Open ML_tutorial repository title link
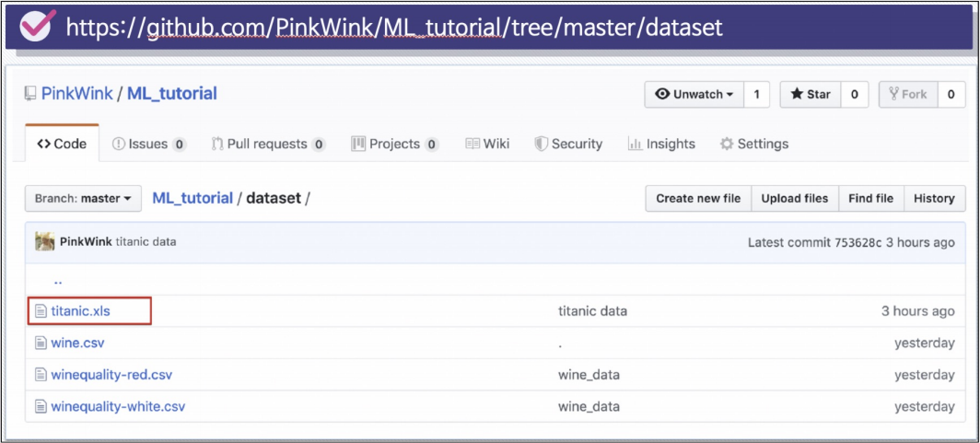Viewport: 980px width, 443px height. coord(172,94)
